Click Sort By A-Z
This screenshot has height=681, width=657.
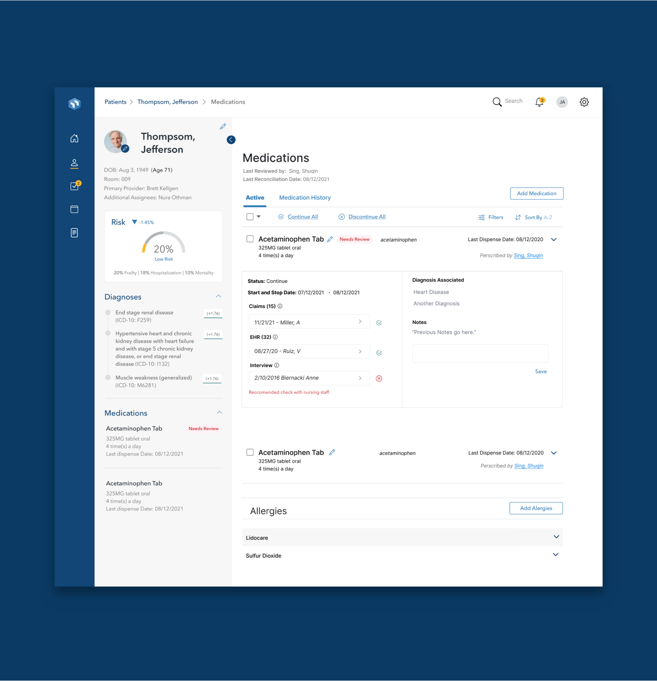538,217
